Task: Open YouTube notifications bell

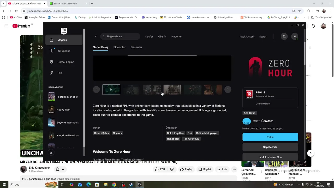Action: point(313,26)
